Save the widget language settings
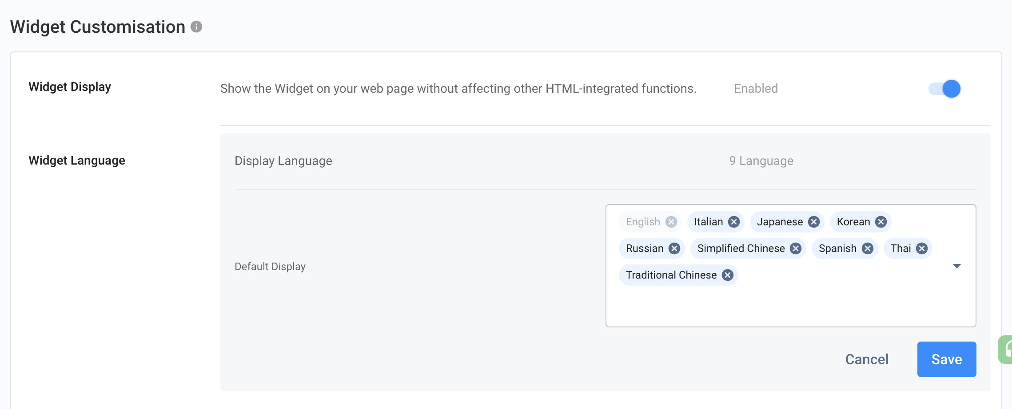The image size is (1012, 409). tap(946, 359)
